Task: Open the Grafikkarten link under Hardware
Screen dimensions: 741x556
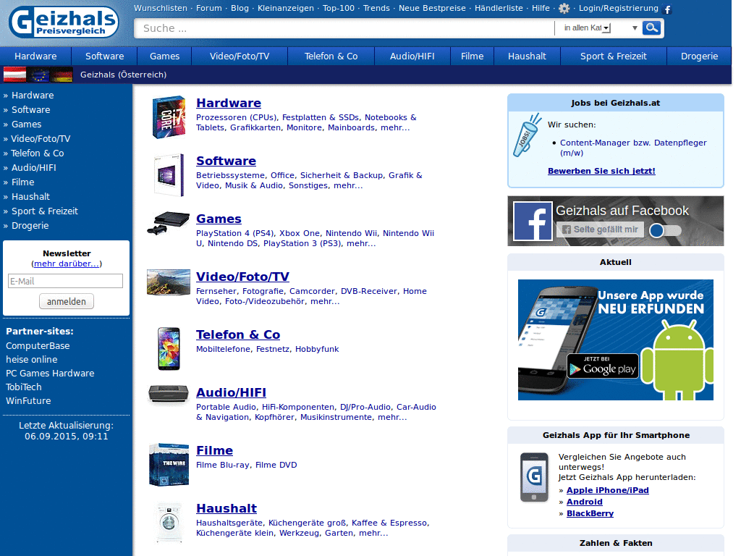Action: (x=255, y=127)
